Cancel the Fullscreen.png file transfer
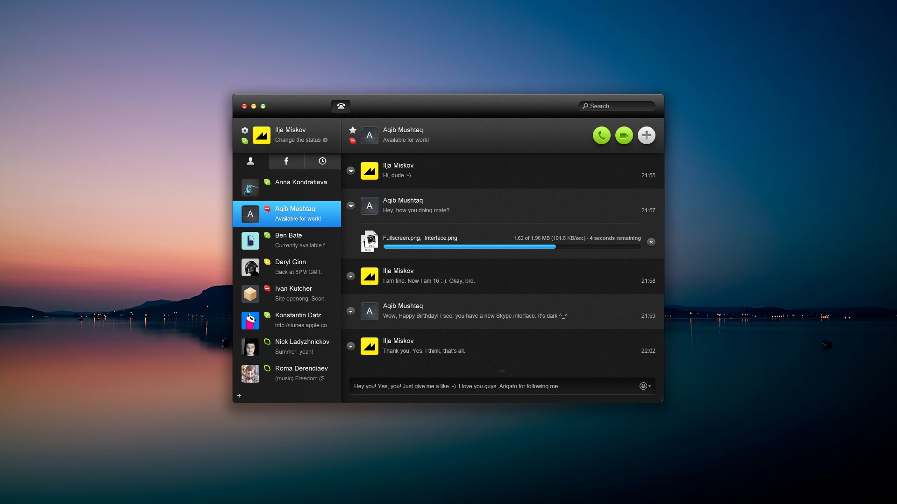897x504 pixels. (x=651, y=242)
